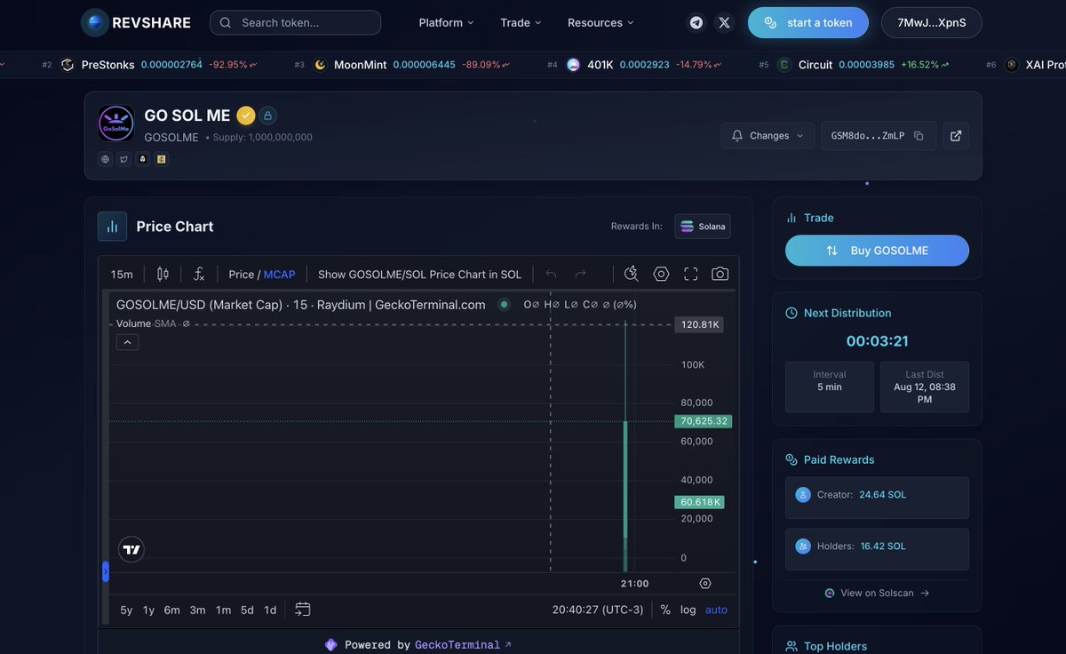
Task: Select the 3m range tab
Action: coord(197,610)
